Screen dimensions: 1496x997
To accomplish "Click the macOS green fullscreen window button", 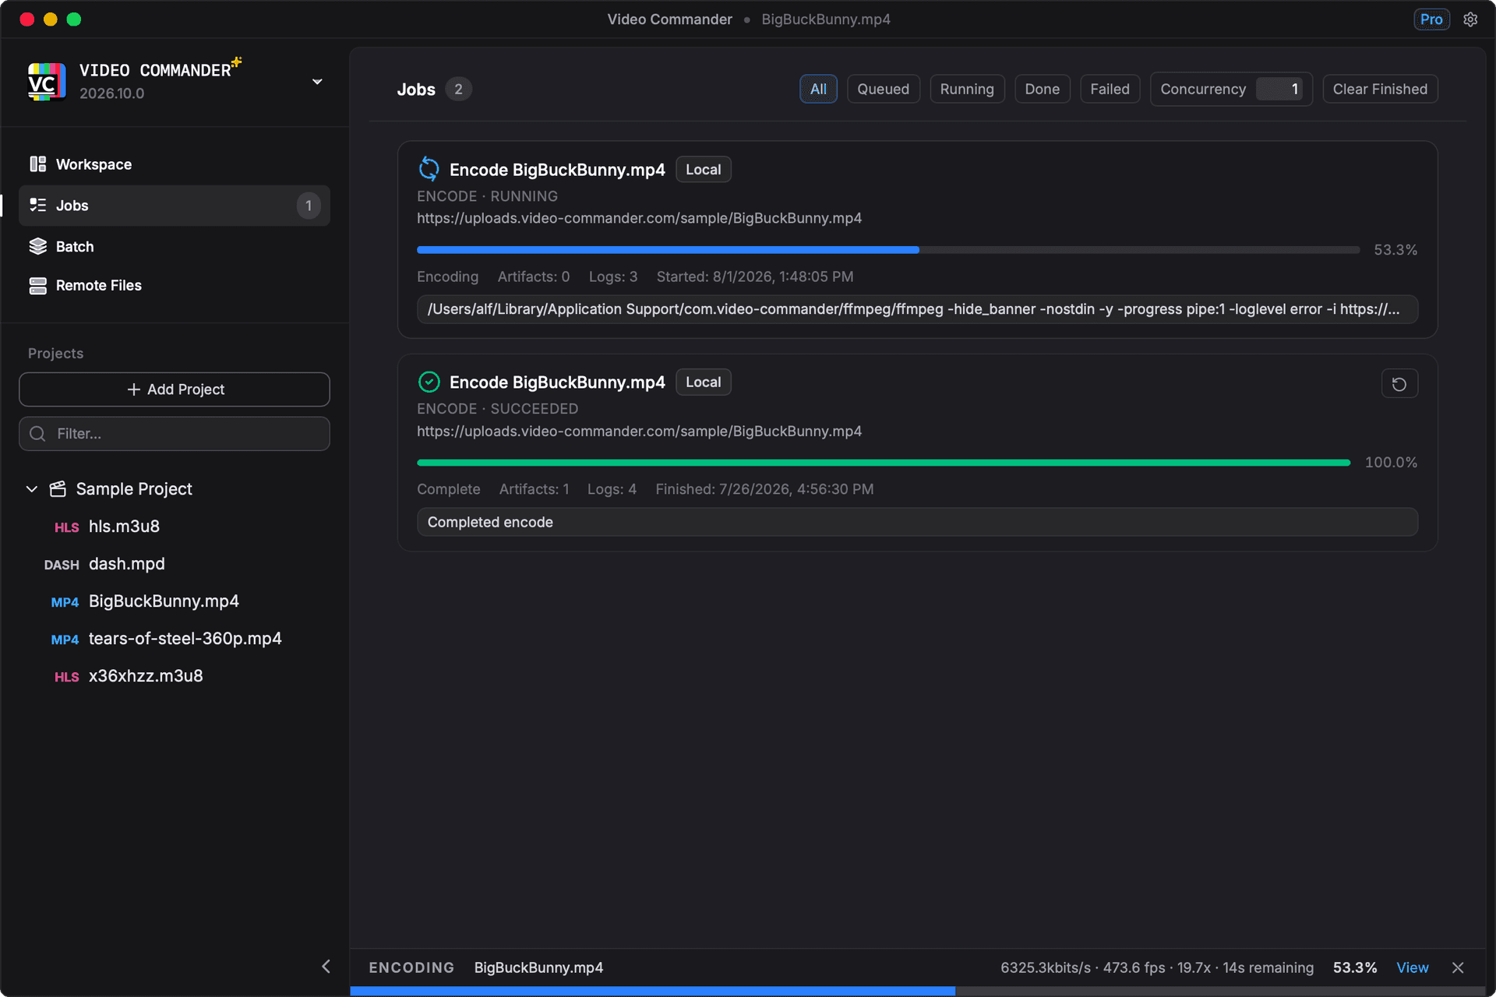I will click(74, 19).
